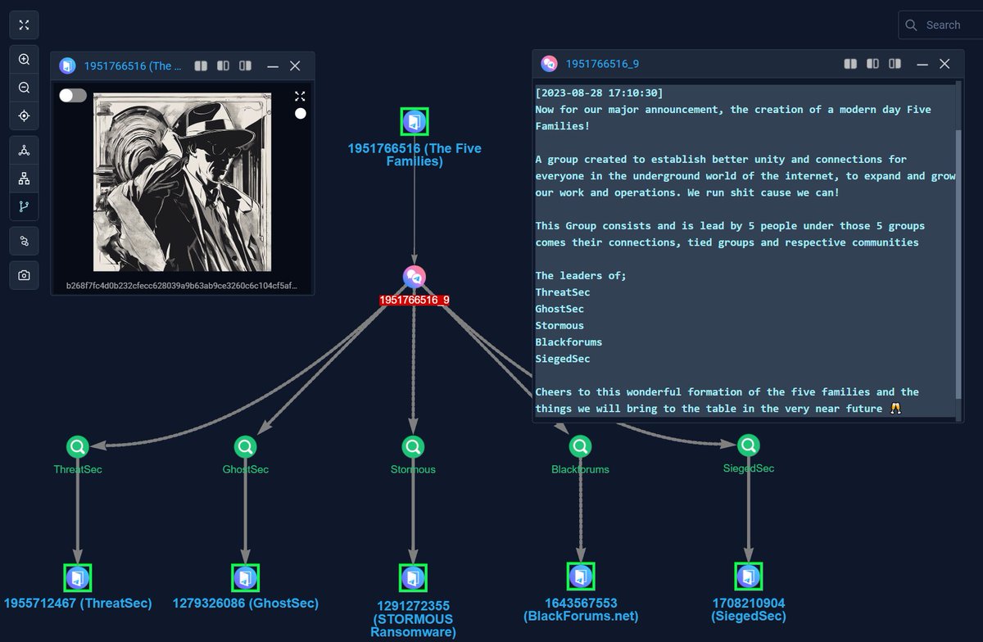983x642 pixels.
Task: Click the 1951766516 (The Five Families) label
Action: click(414, 155)
